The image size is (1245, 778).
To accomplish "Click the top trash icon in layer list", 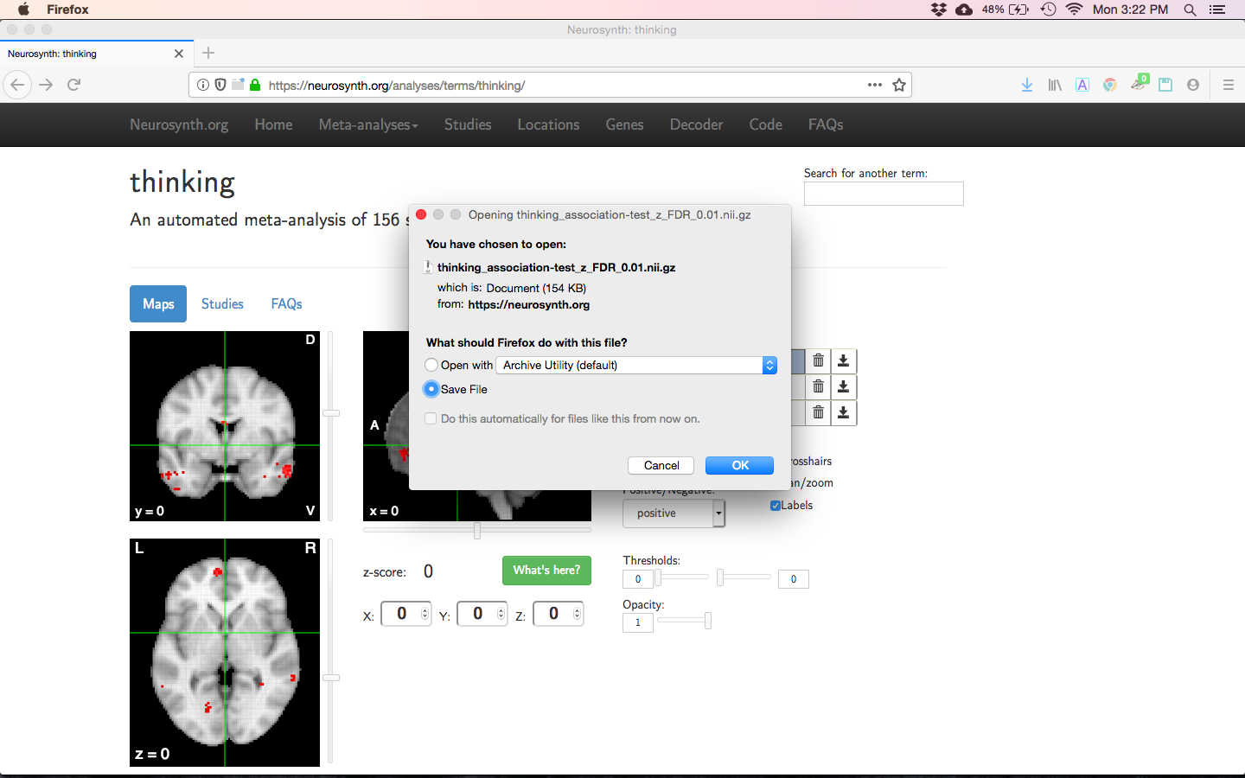I will [x=818, y=360].
